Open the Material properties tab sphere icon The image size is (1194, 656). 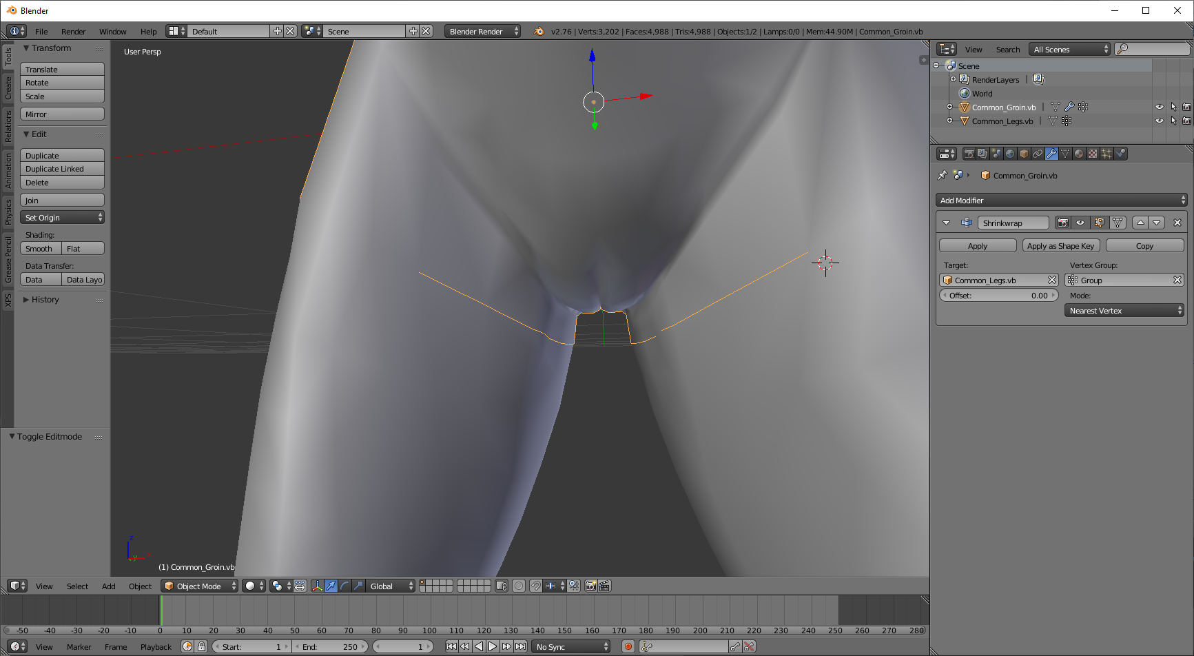(1079, 154)
